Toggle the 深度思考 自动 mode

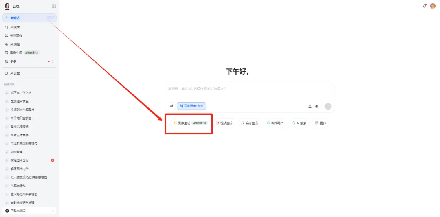pos(191,106)
